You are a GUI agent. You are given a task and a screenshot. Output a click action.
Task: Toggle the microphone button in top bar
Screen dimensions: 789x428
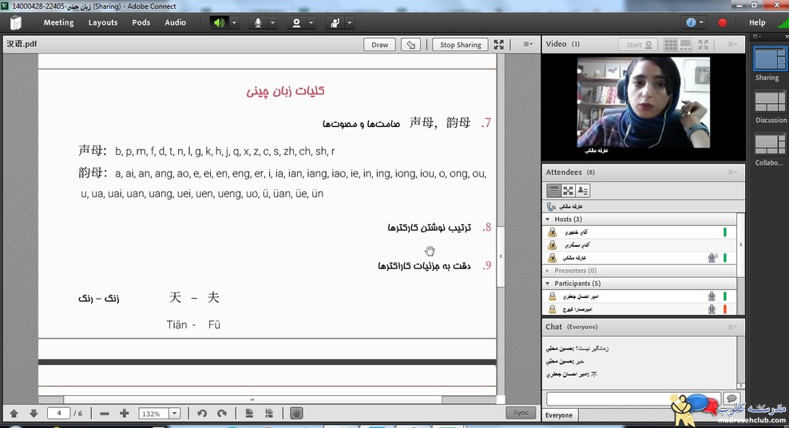tap(258, 22)
